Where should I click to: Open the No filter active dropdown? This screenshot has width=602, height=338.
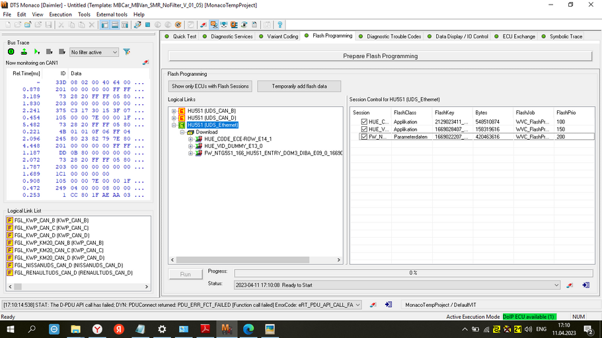[94, 52]
